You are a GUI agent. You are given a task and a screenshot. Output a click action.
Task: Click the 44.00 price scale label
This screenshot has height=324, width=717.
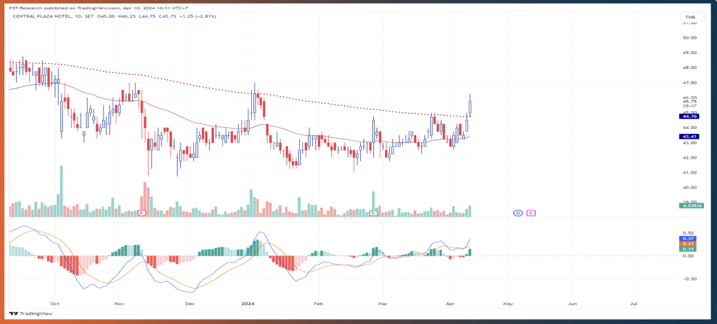pos(689,127)
